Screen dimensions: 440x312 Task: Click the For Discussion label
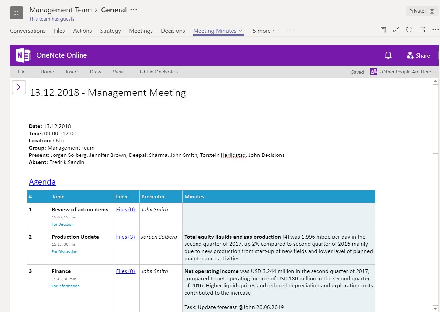point(64,252)
